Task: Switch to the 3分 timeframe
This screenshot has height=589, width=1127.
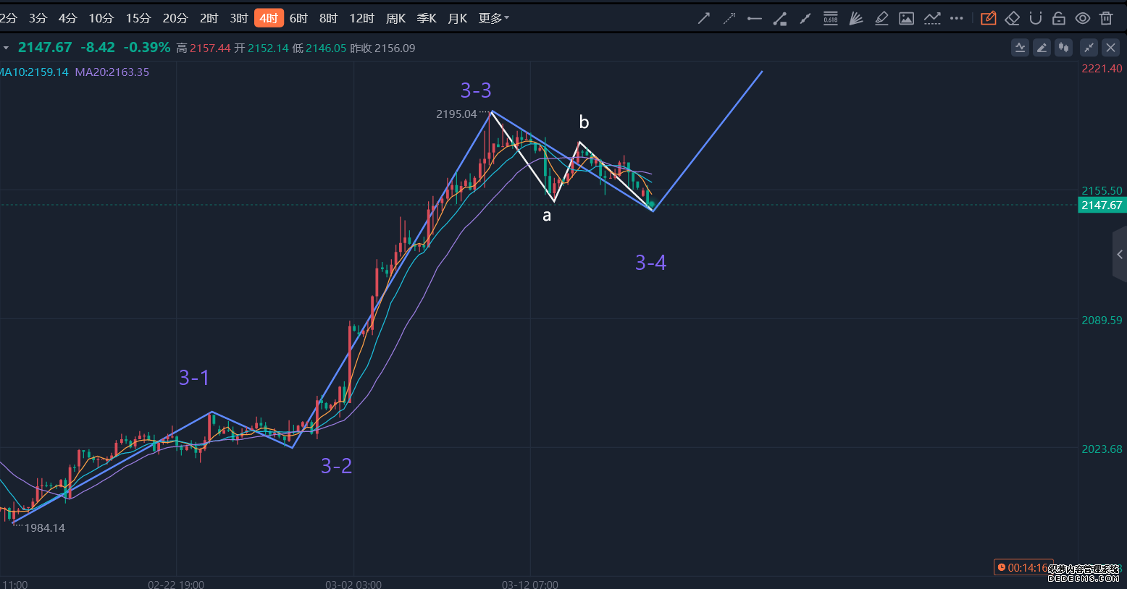Action: [x=38, y=18]
